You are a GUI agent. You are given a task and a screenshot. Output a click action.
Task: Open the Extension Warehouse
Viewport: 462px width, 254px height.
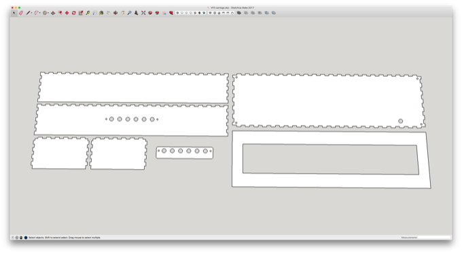[x=157, y=13]
